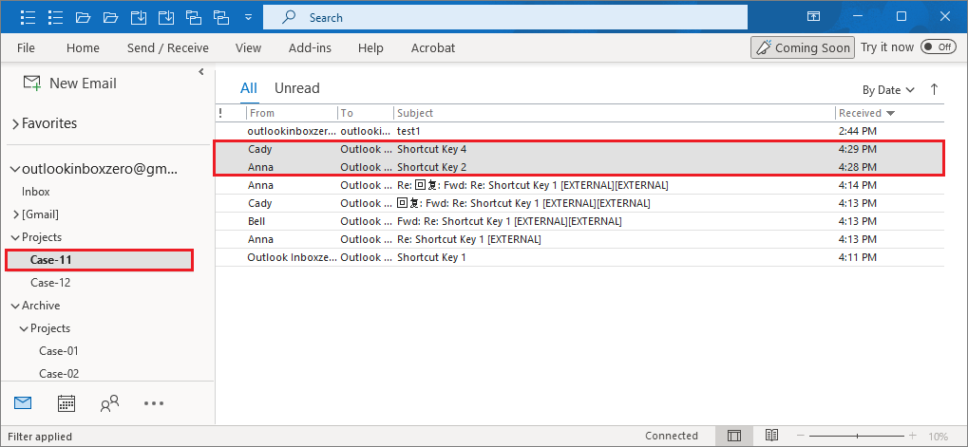Open the Customize Quick Access Toolbar dropdown
This screenshot has height=447, width=968.
tap(248, 17)
